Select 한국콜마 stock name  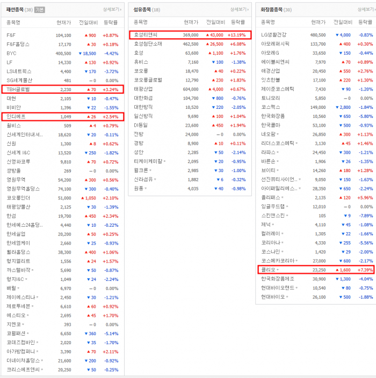271,125
